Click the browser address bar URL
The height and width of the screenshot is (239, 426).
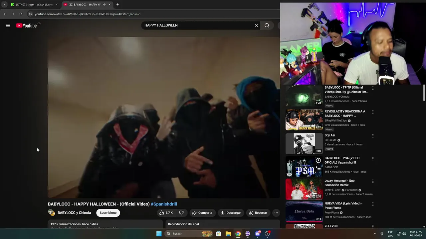click(x=88, y=14)
